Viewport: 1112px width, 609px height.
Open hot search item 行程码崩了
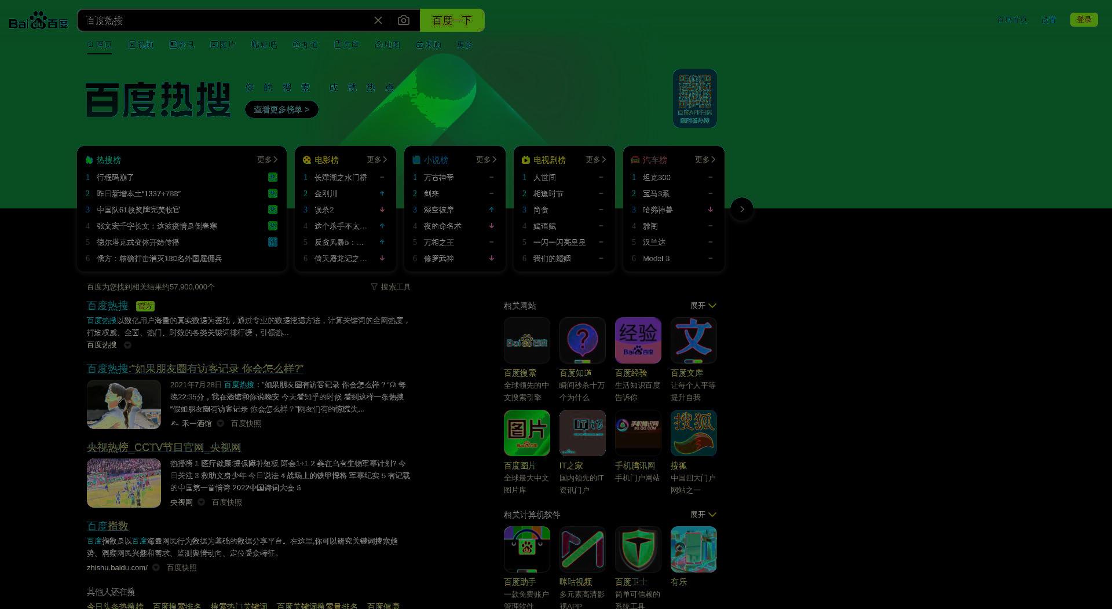pyautogui.click(x=115, y=177)
